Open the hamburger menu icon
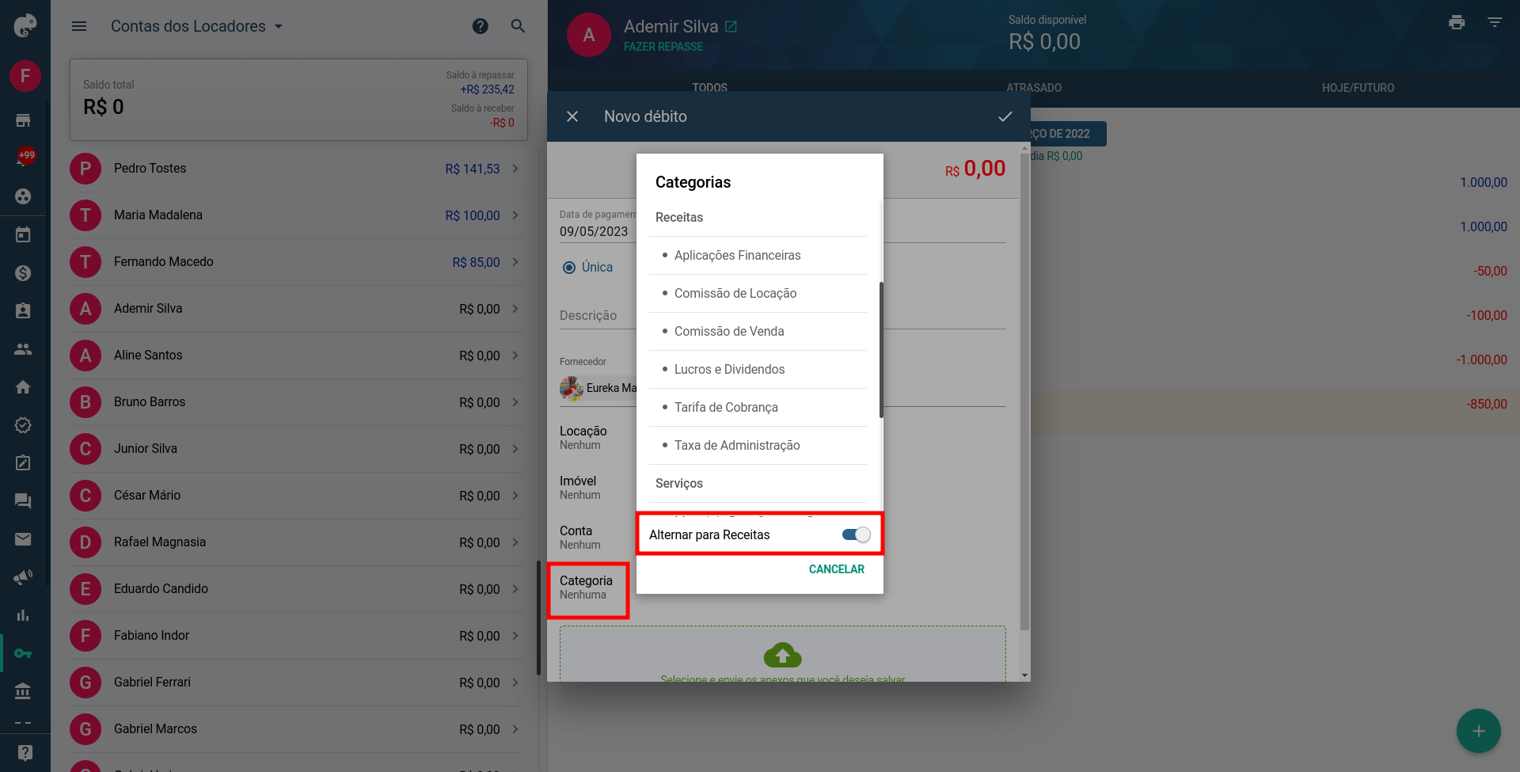1520x772 pixels. [79, 26]
